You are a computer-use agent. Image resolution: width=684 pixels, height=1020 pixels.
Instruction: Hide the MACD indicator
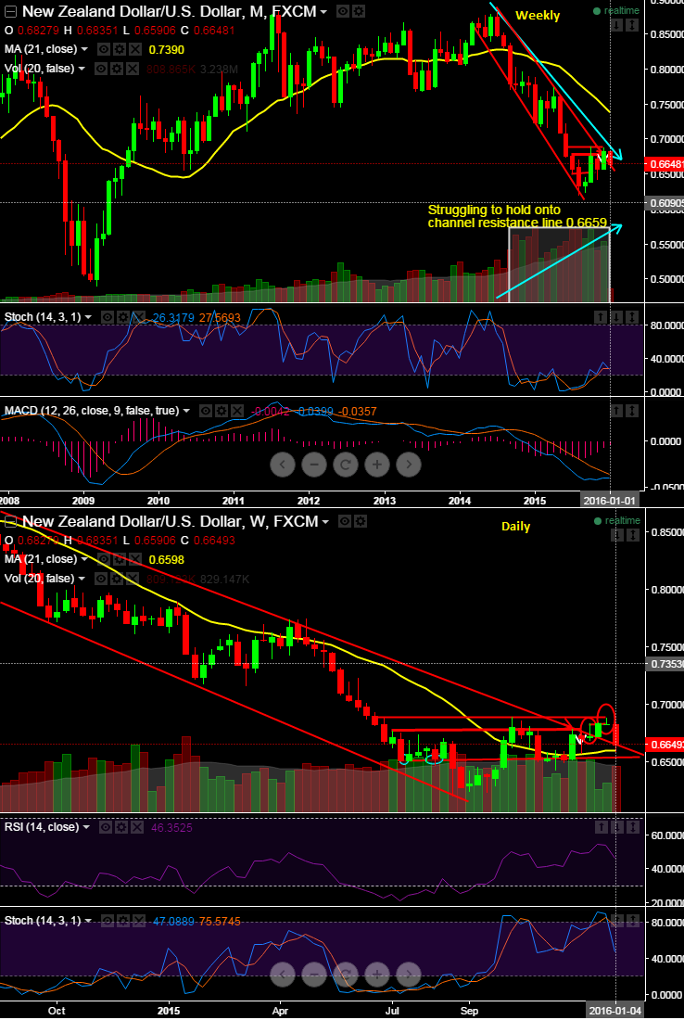coord(206,411)
